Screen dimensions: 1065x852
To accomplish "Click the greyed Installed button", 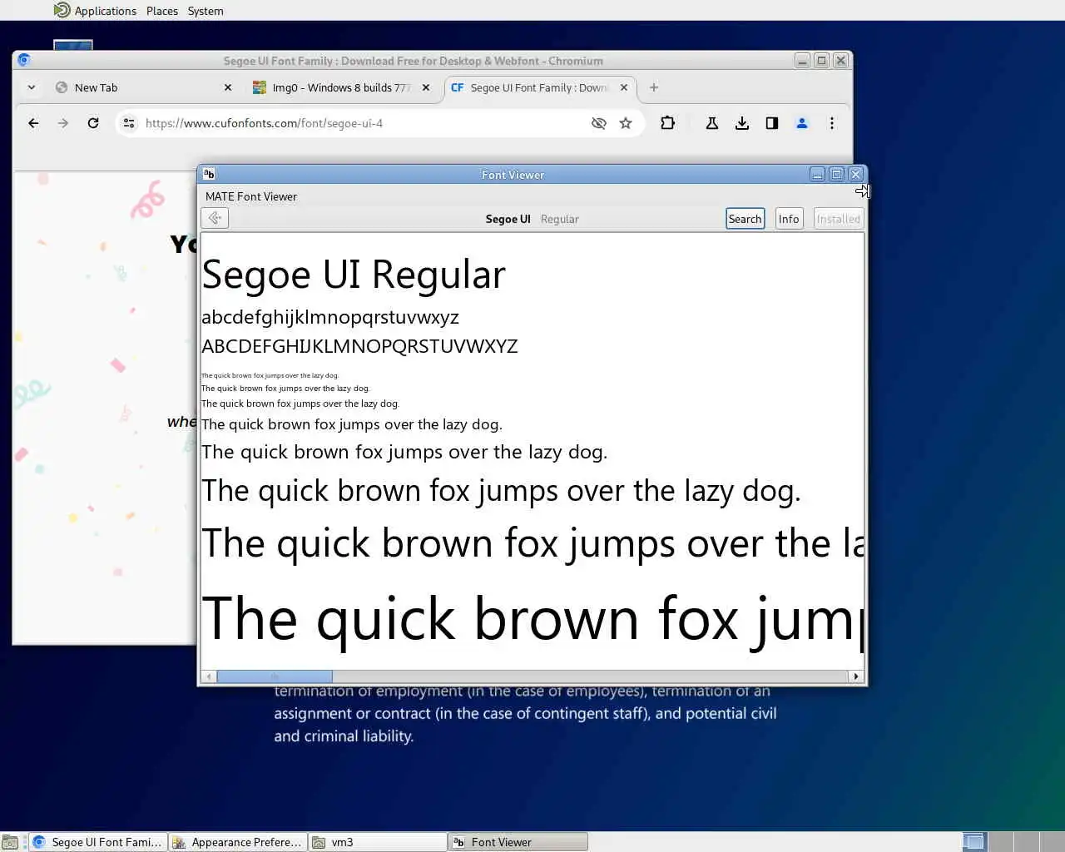I will 838,219.
